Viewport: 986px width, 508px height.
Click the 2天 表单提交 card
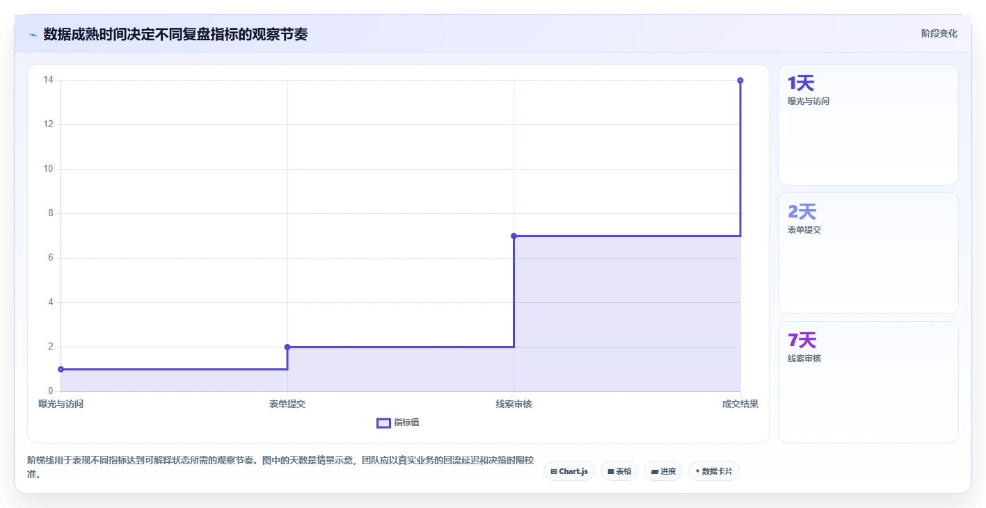click(x=868, y=253)
